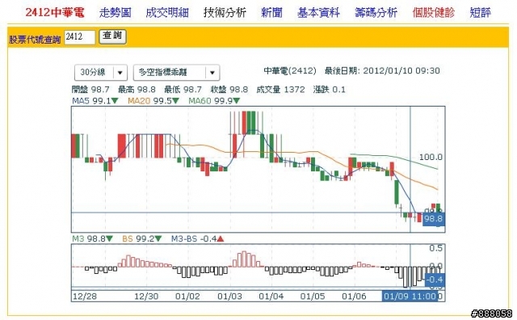
Task: Click the 查詢 search button
Action: point(113,36)
